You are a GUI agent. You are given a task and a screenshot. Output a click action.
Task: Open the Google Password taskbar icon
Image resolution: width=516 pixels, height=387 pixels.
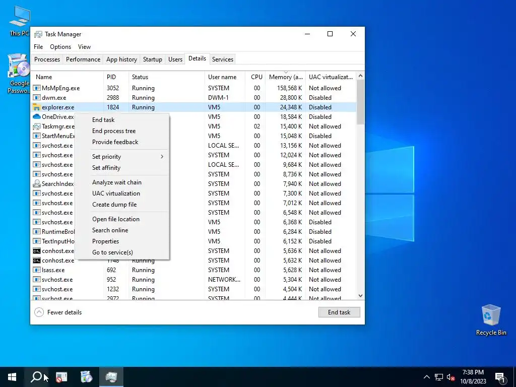[86, 377]
